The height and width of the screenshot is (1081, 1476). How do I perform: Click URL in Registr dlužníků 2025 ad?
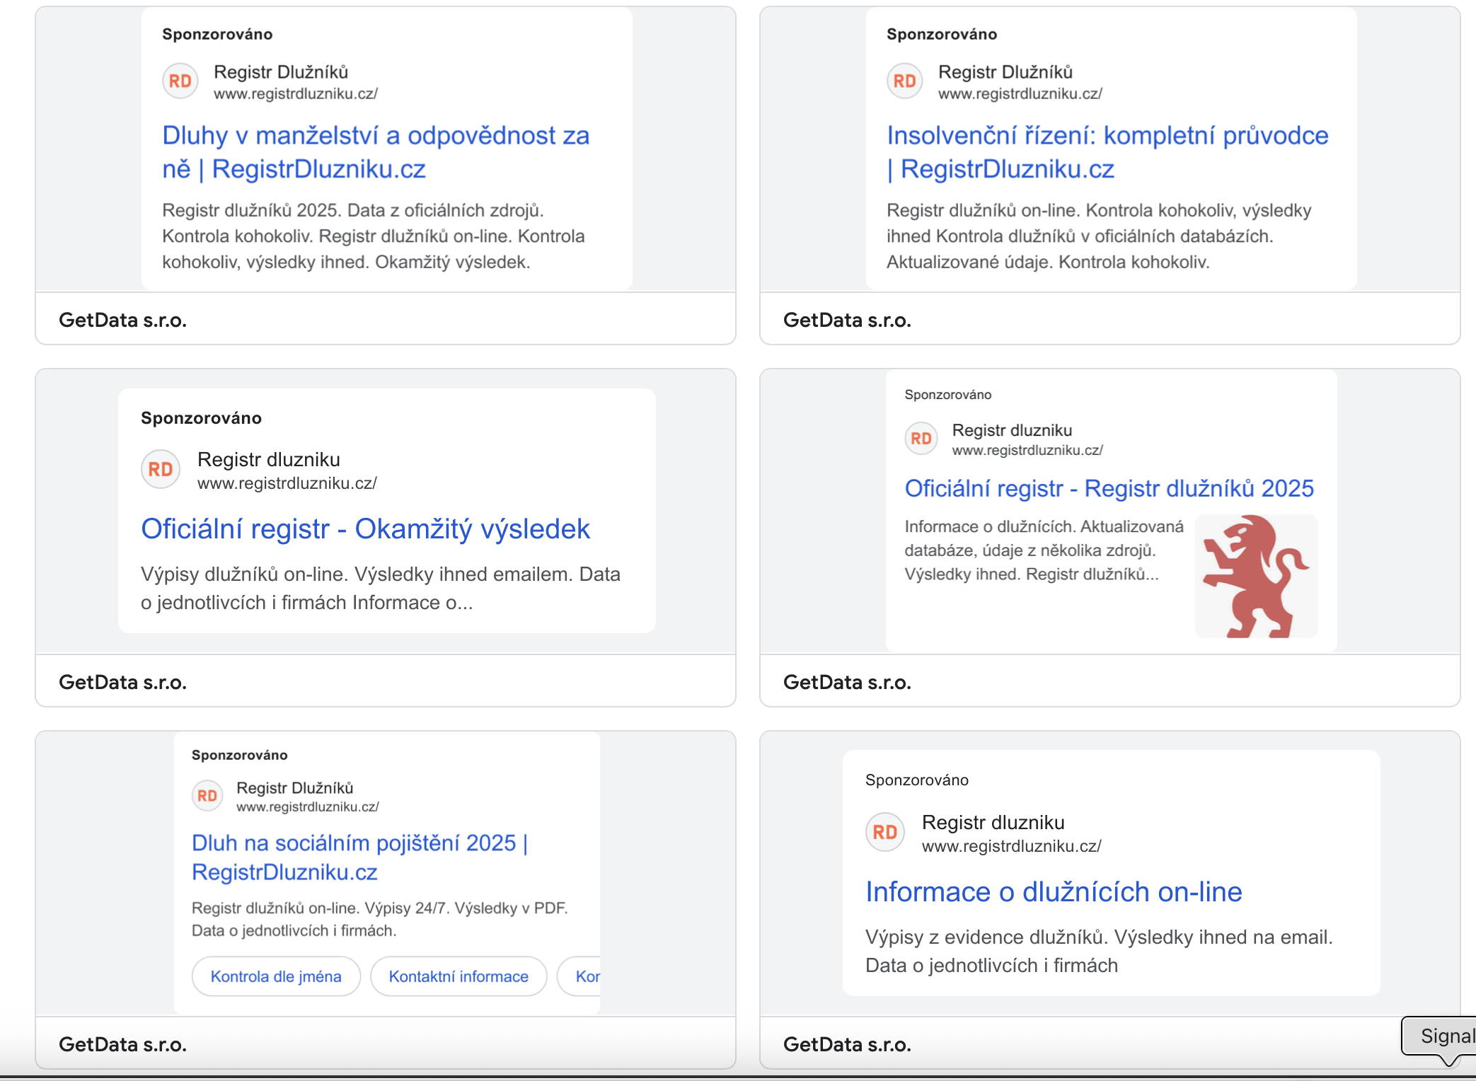(1027, 450)
